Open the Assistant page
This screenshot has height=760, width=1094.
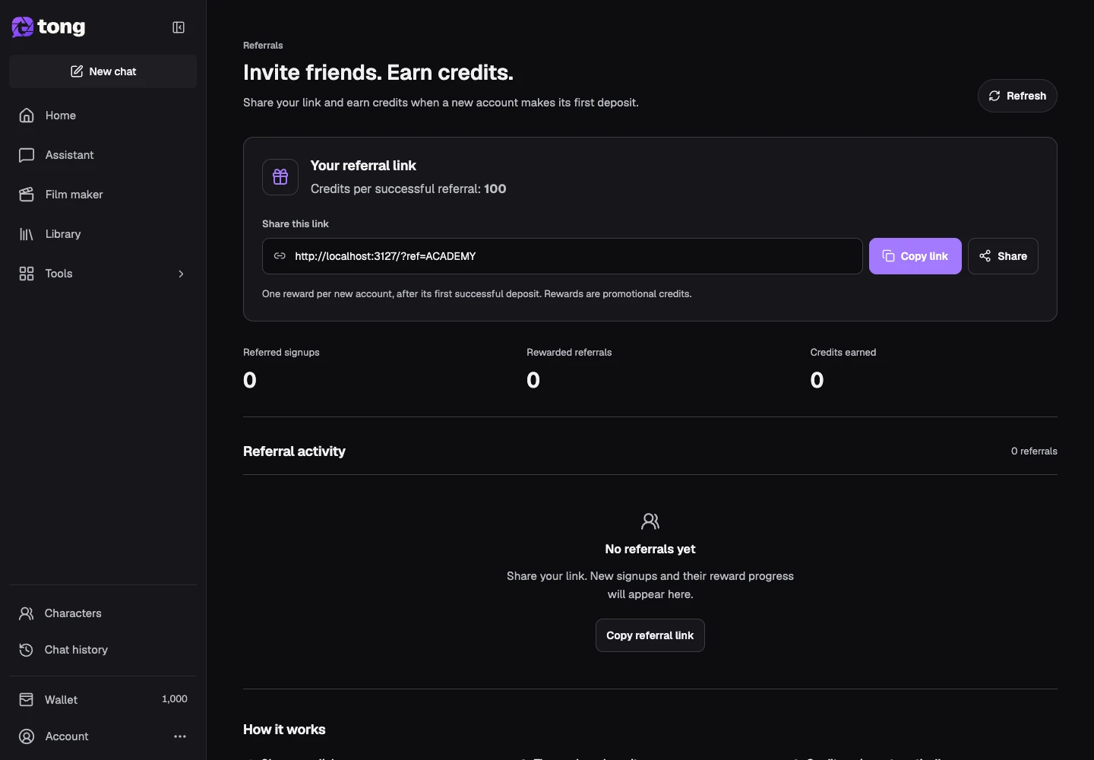[103, 155]
